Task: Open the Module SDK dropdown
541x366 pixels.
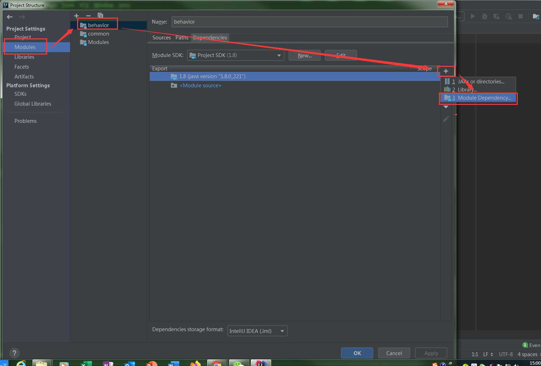Action: pyautogui.click(x=236, y=55)
